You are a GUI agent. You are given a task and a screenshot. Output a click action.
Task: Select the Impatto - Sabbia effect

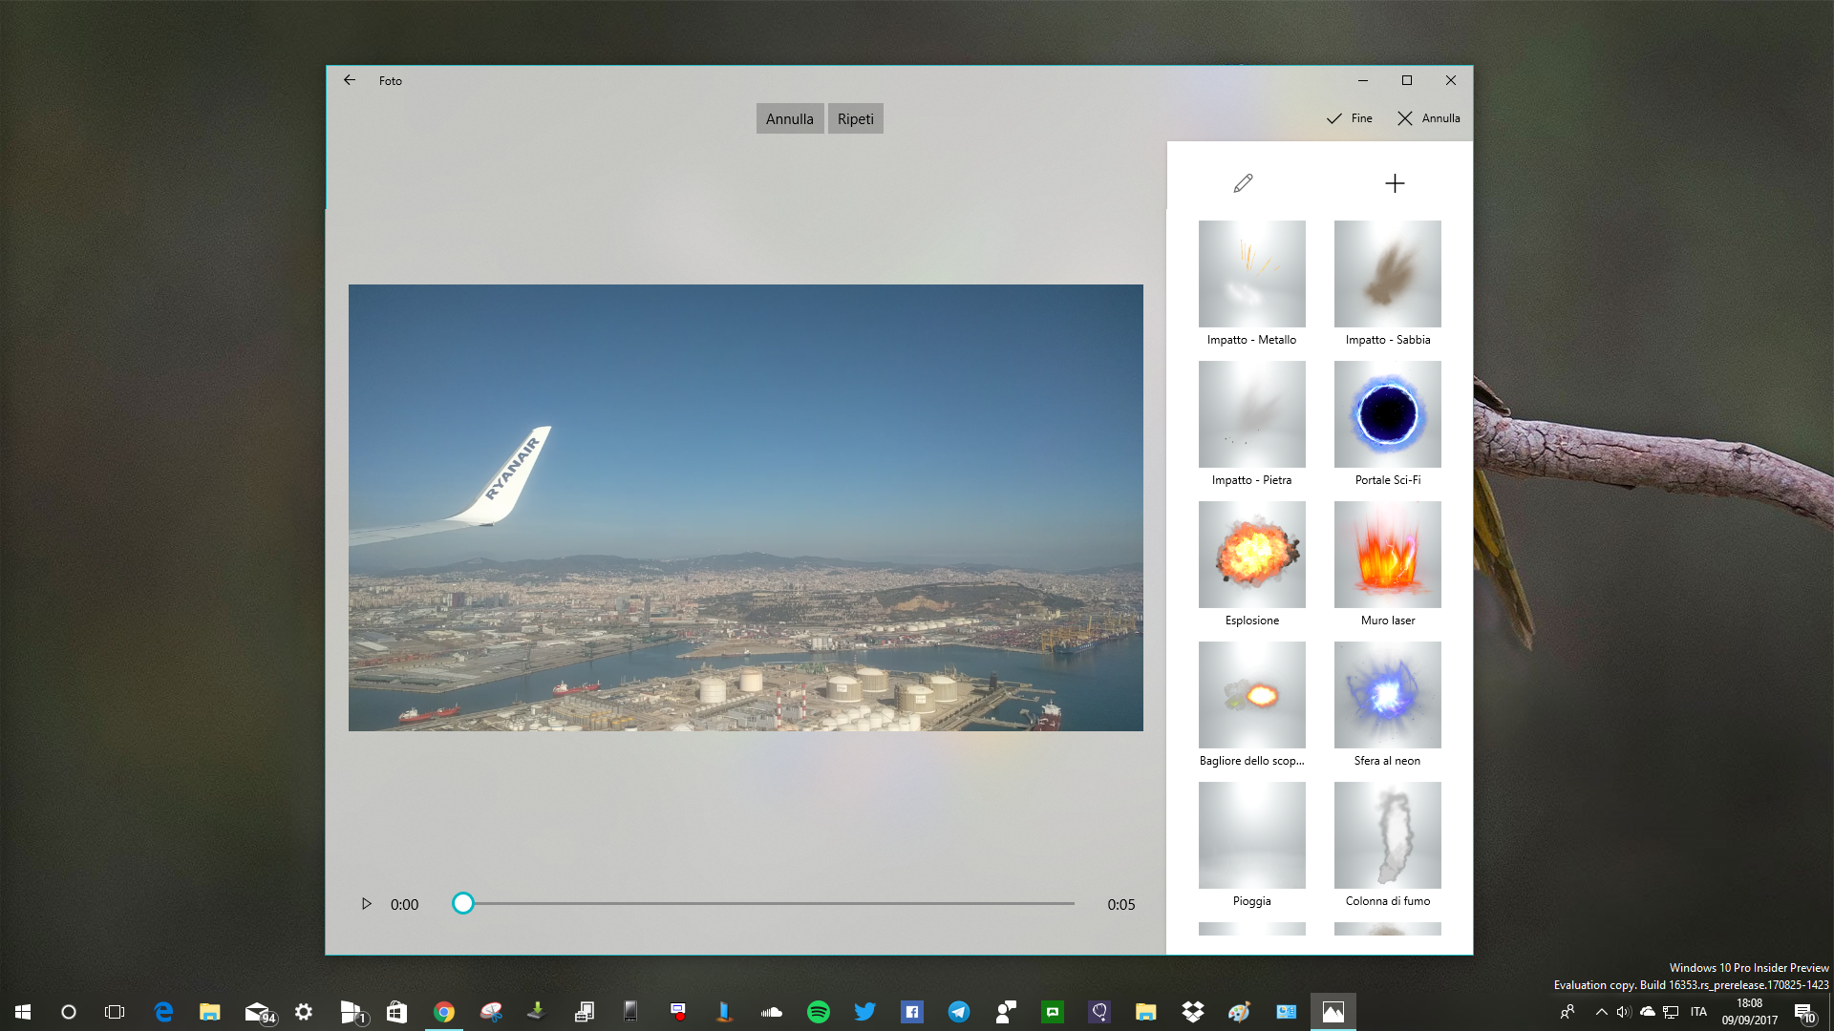pyautogui.click(x=1388, y=284)
